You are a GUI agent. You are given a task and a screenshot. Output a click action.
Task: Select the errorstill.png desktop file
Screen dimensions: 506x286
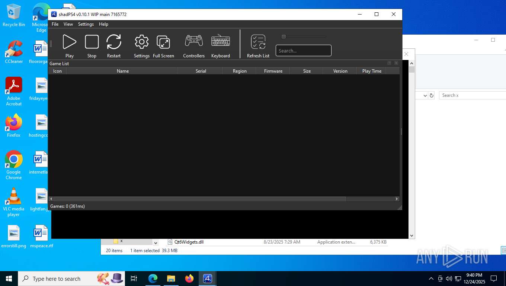pyautogui.click(x=14, y=236)
